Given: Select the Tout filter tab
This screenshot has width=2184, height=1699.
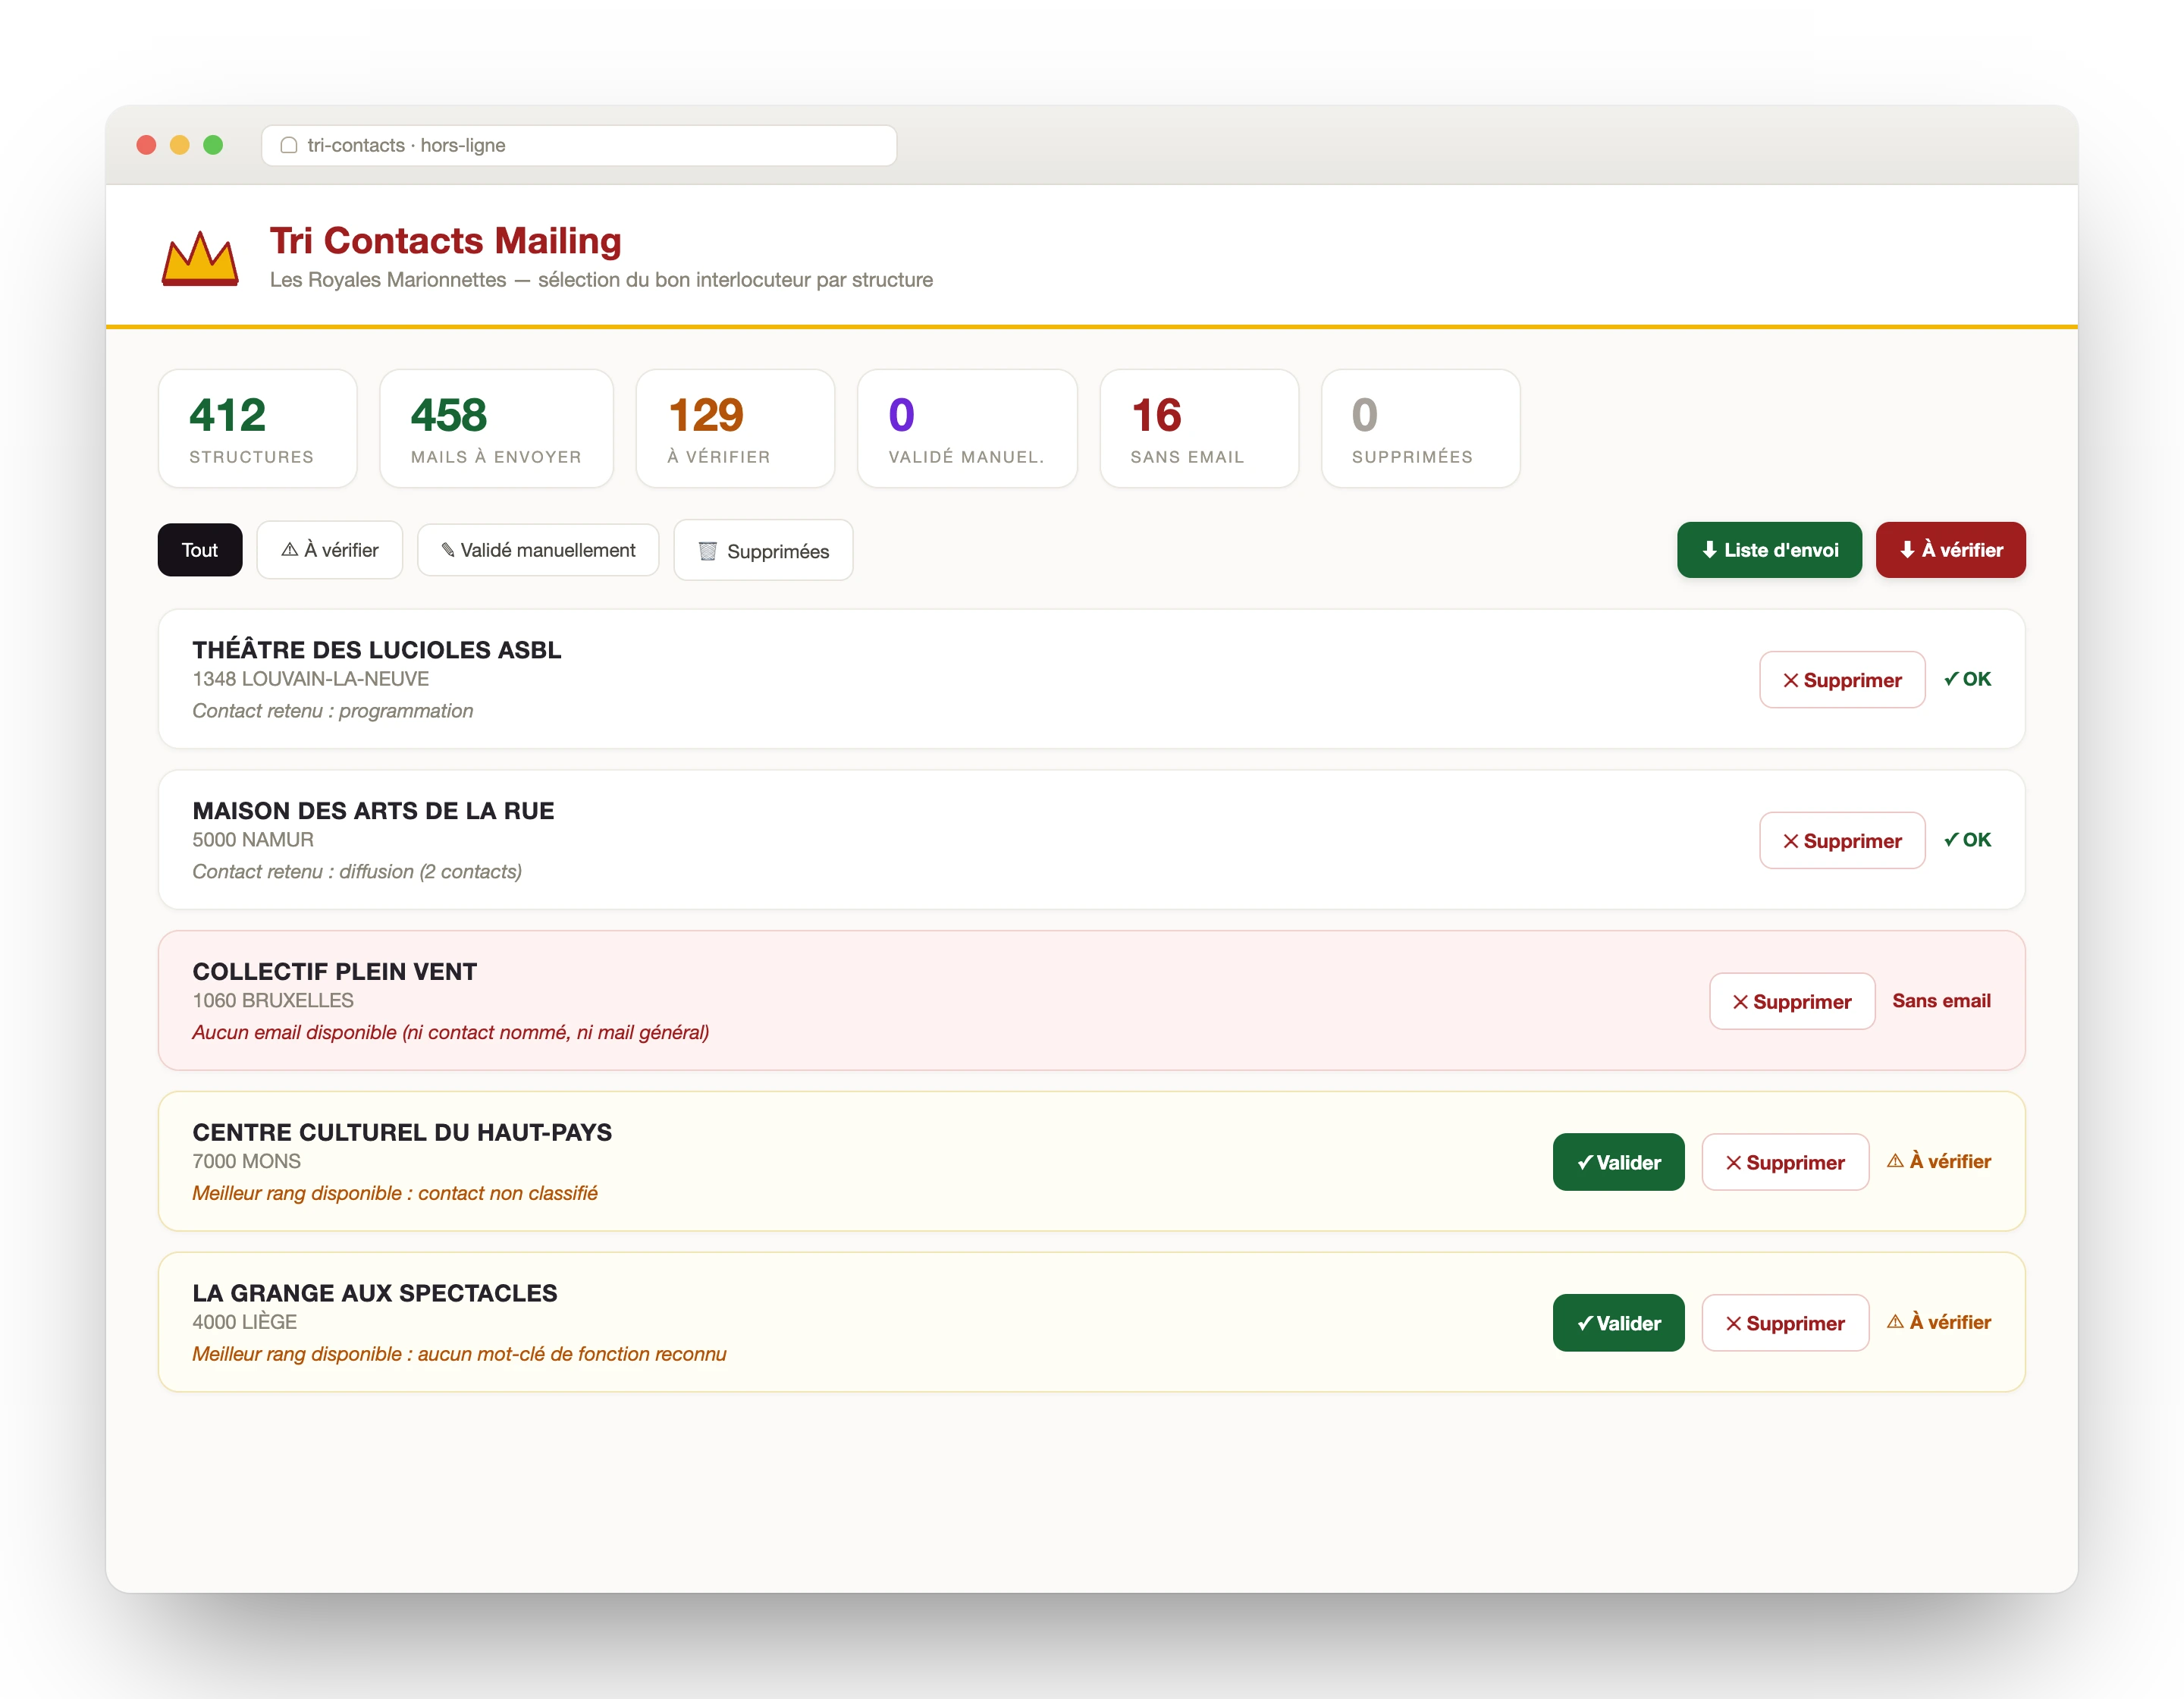Looking at the screenshot, I should coord(200,550).
